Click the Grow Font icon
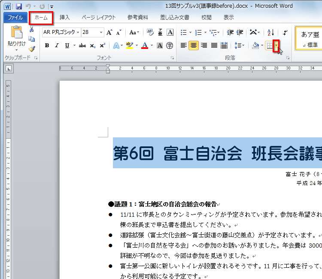Screen dimensions: 322x279 coord(109,32)
